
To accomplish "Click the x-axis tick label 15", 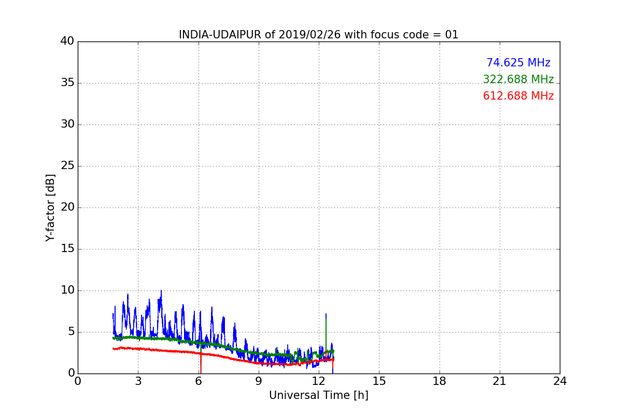I will [x=379, y=381].
